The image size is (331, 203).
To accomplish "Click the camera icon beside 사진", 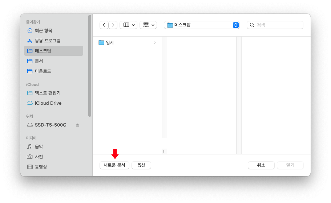I will coord(29,157).
